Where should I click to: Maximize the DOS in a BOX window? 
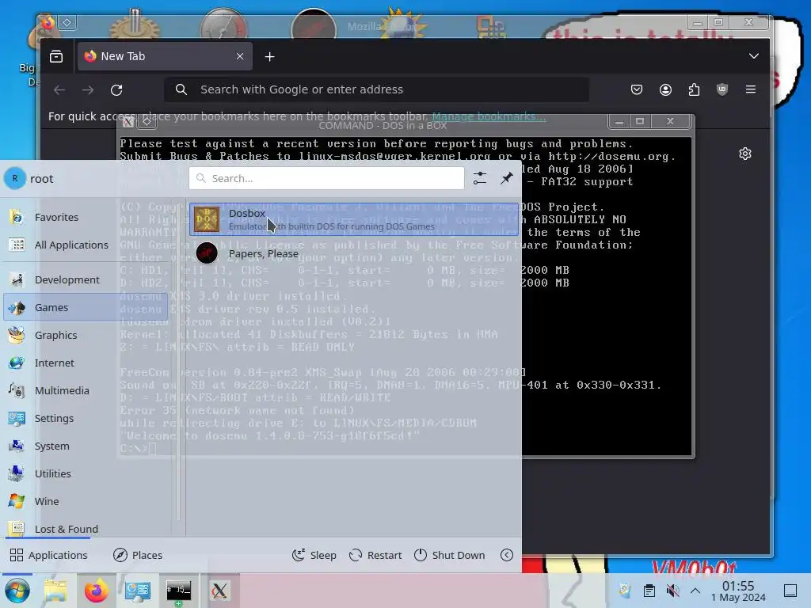tap(640, 121)
